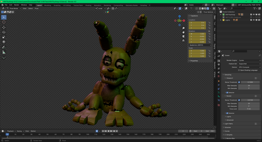Click the camera view icon in viewport

(x=184, y=36)
